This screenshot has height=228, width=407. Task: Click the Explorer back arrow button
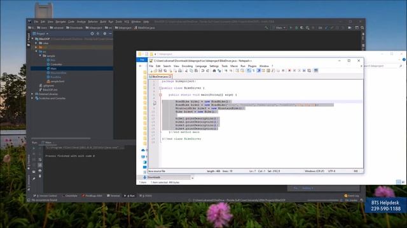pos(141,66)
